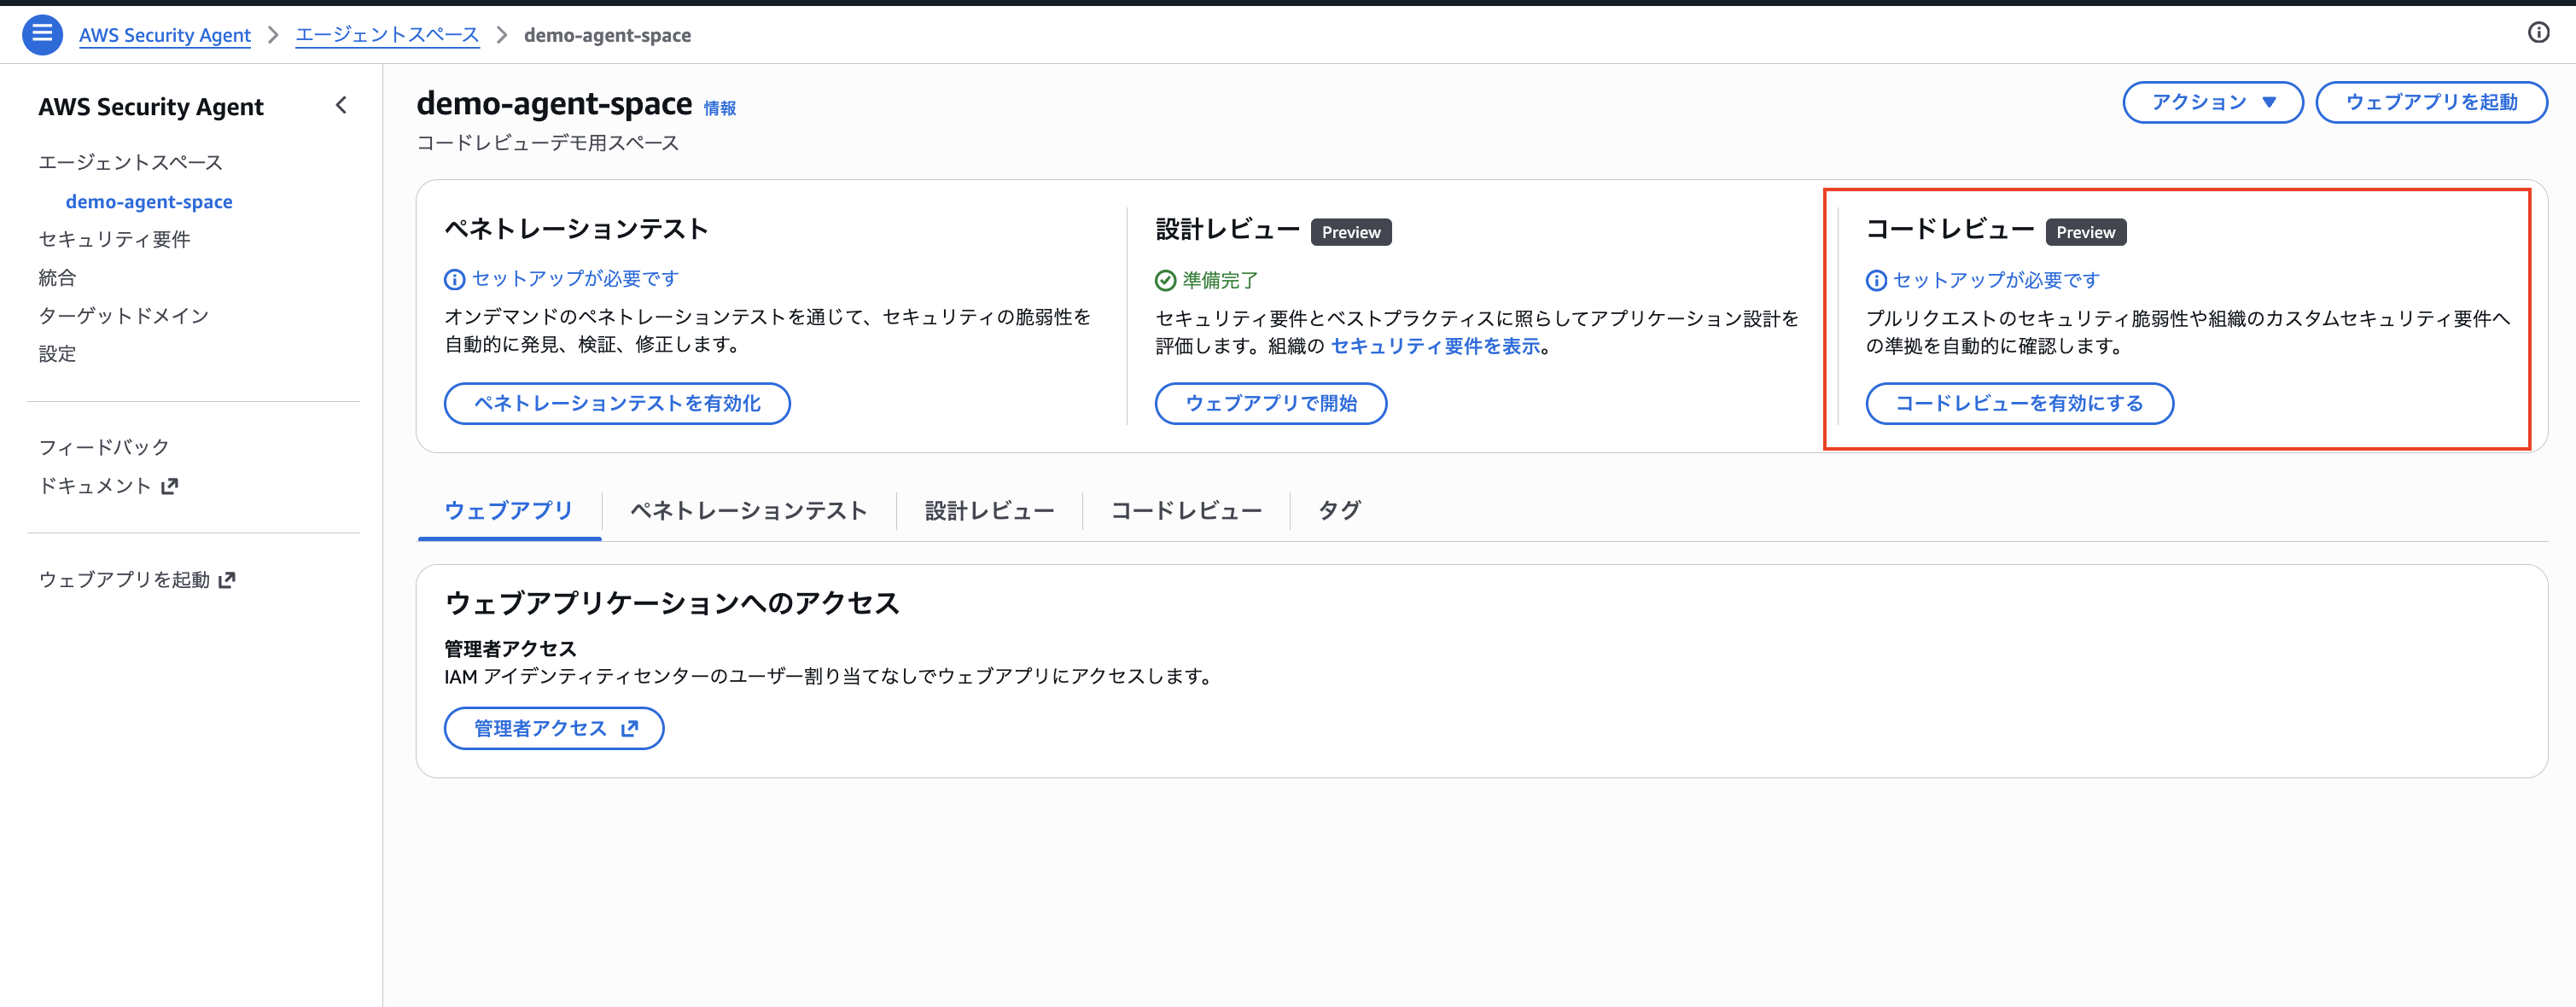Click the info icon beside コードレビュー setup notice
This screenshot has height=1007, width=2576.
1875,280
